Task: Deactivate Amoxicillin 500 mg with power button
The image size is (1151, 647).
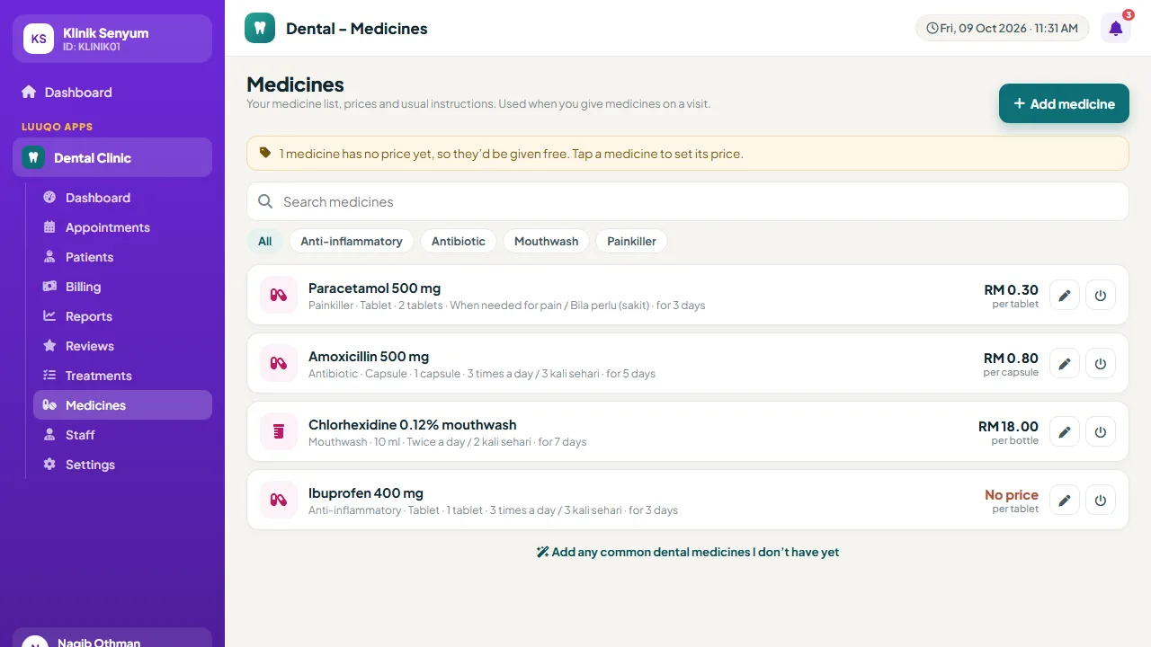Action: [x=1101, y=363]
